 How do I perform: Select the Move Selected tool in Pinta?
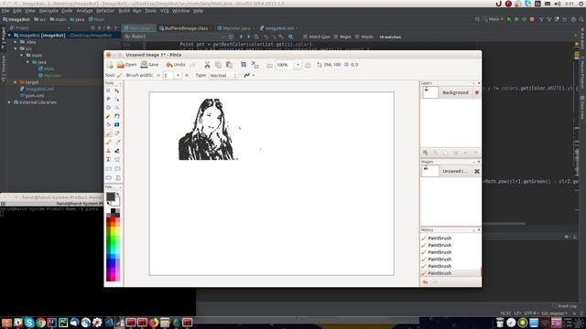click(117, 90)
